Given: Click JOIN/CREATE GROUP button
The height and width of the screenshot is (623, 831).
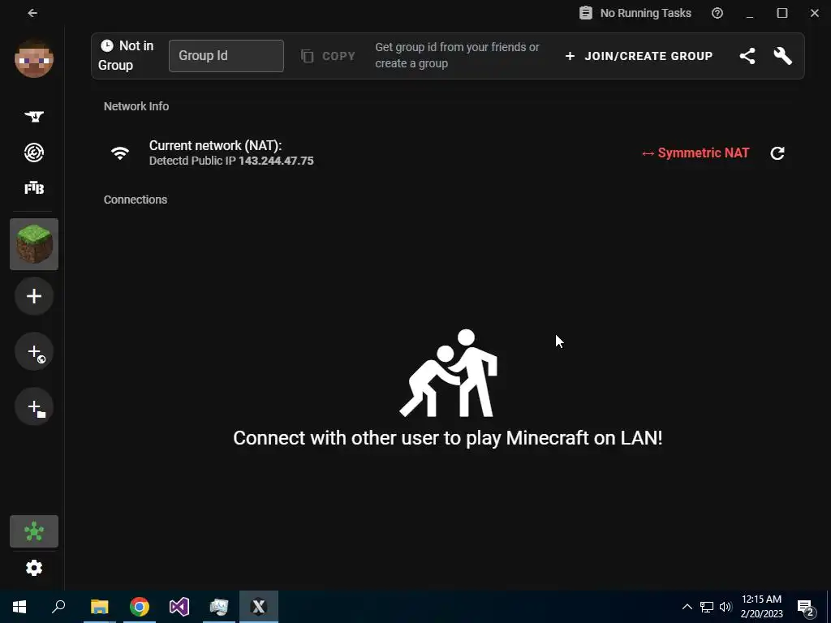Looking at the screenshot, I should click(639, 56).
